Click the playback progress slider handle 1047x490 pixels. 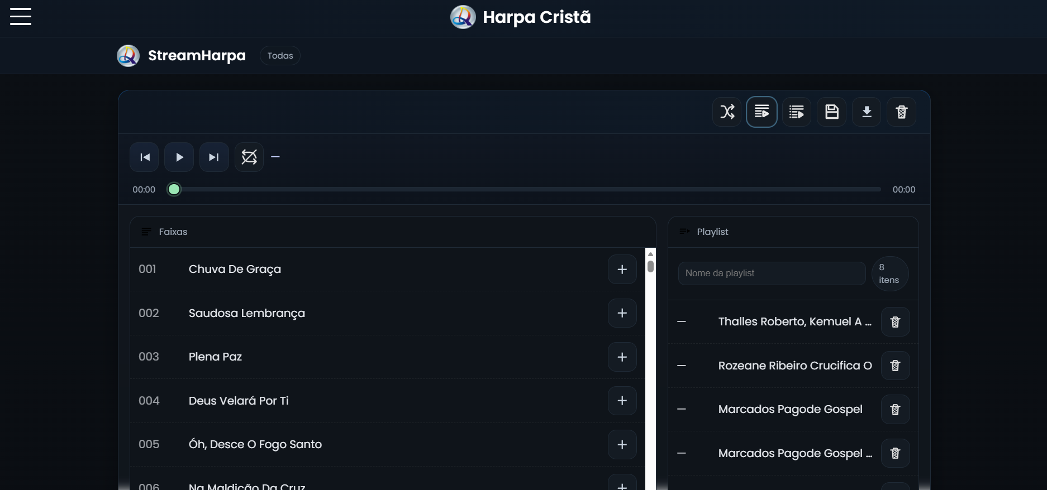174,190
